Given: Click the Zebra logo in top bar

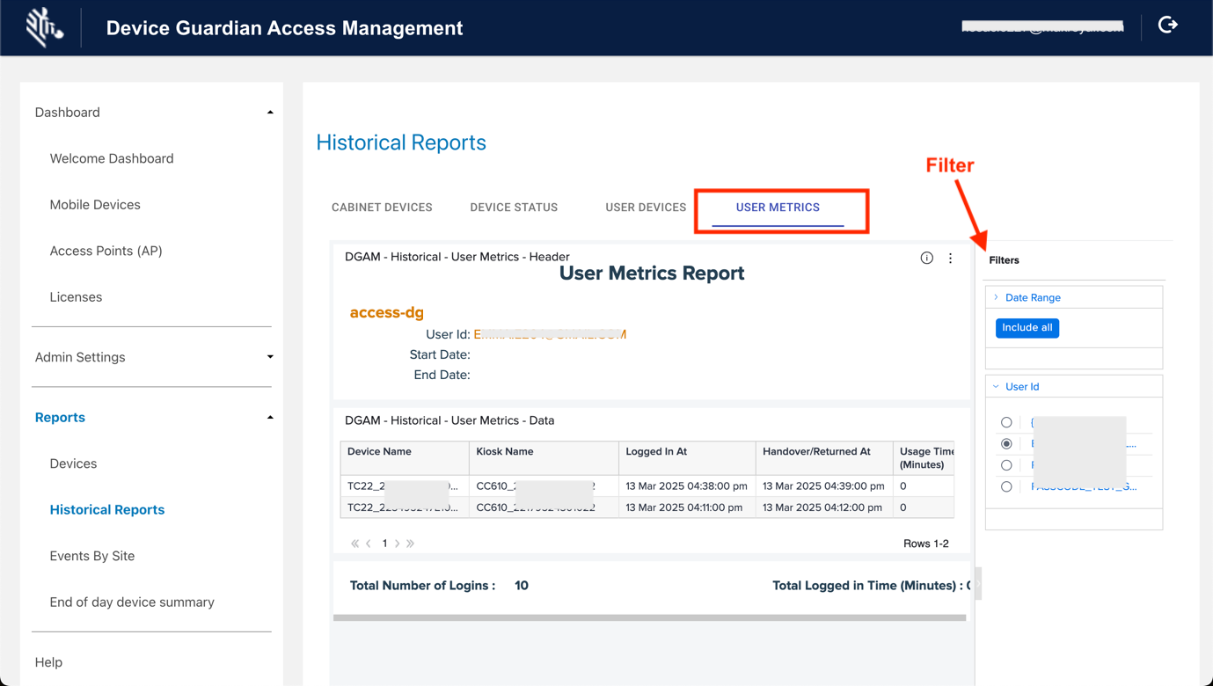Looking at the screenshot, I should pos(43,27).
